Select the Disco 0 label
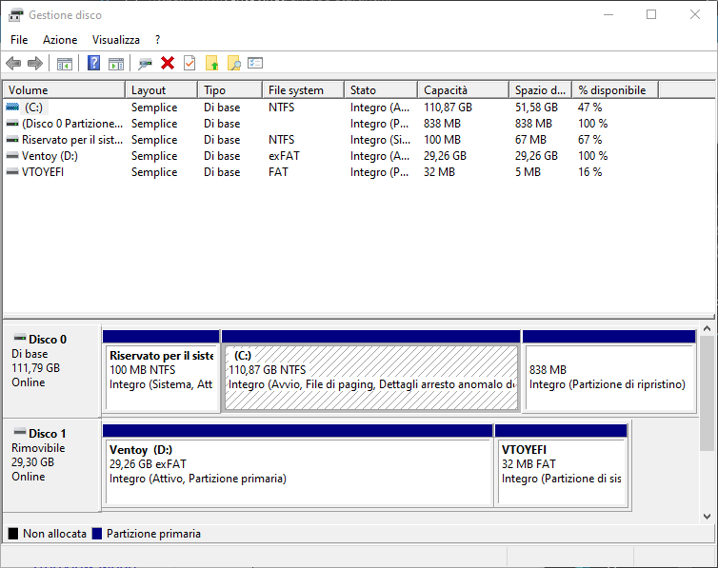718x568 pixels. pos(48,340)
